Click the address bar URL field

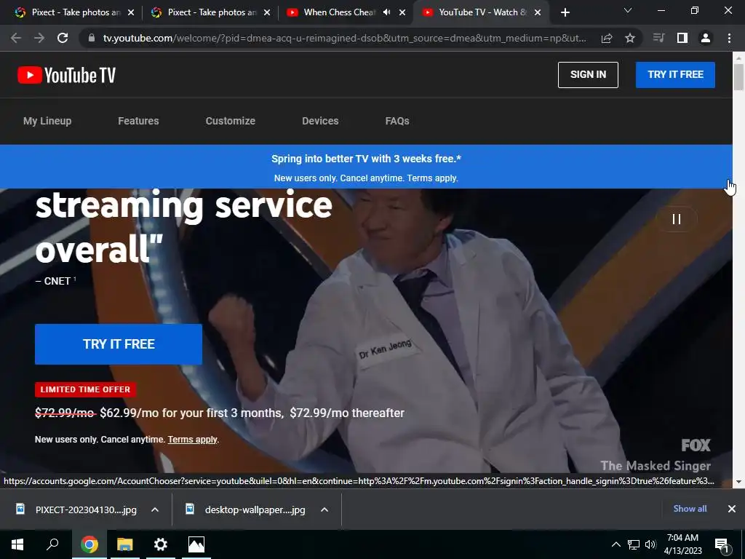click(344, 38)
